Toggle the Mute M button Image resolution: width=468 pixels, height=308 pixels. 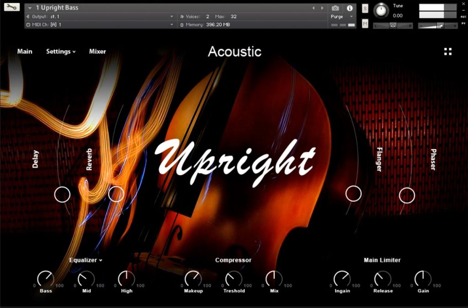click(x=365, y=23)
